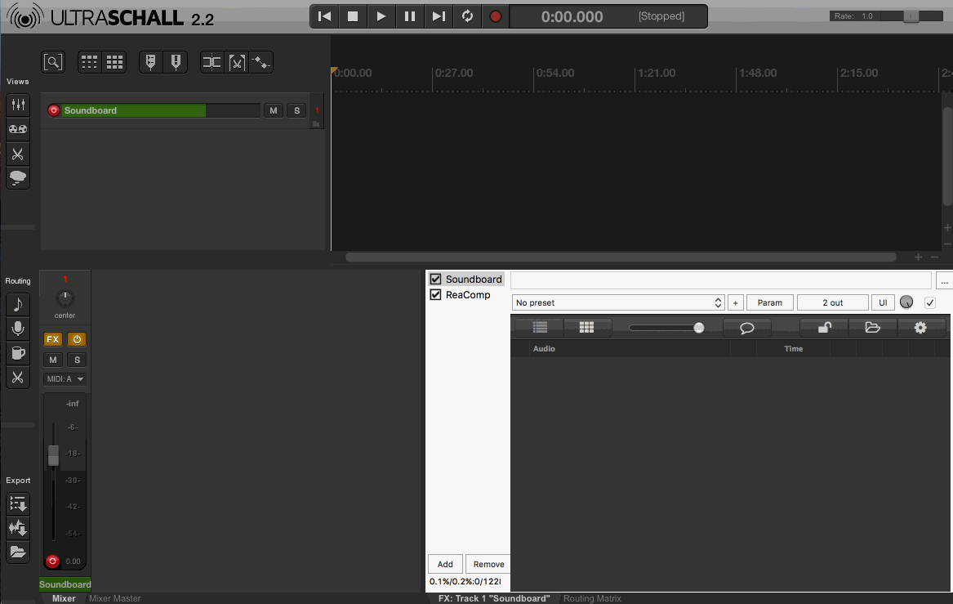Arm the Soundboard track for recording
This screenshot has height=604, width=953.
(x=53, y=110)
